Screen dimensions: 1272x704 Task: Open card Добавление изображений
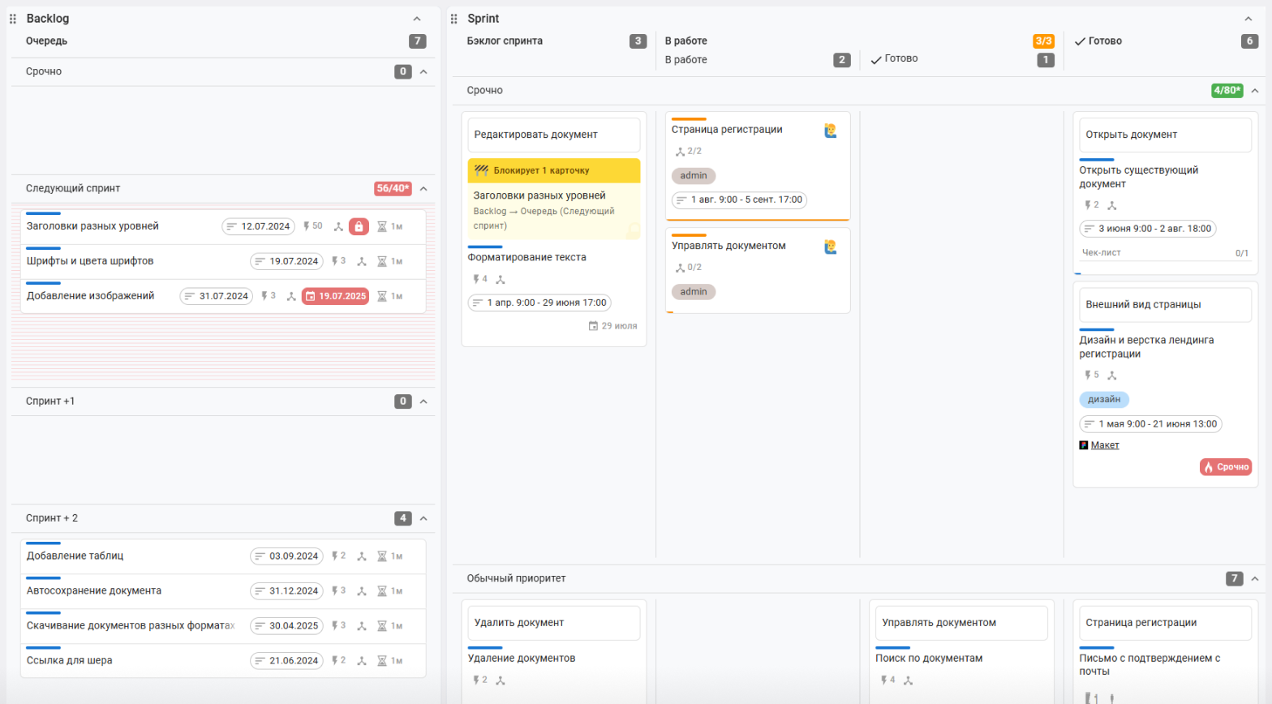[x=90, y=296]
